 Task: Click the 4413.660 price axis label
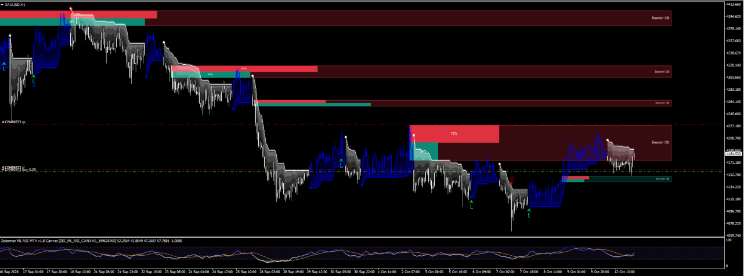point(734,4)
